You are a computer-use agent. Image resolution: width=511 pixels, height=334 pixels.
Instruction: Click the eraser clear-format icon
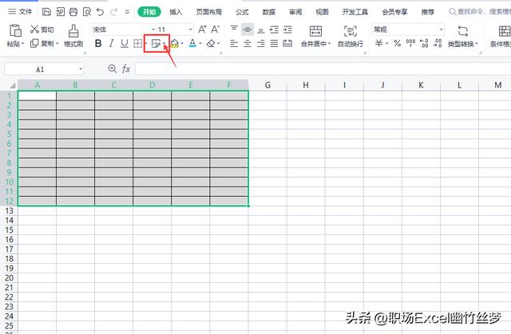[211, 43]
